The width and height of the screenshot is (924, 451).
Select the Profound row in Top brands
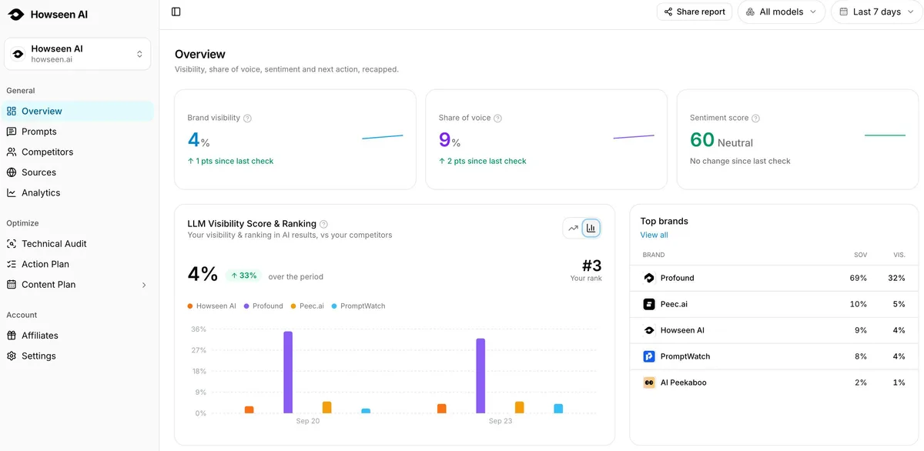(774, 278)
